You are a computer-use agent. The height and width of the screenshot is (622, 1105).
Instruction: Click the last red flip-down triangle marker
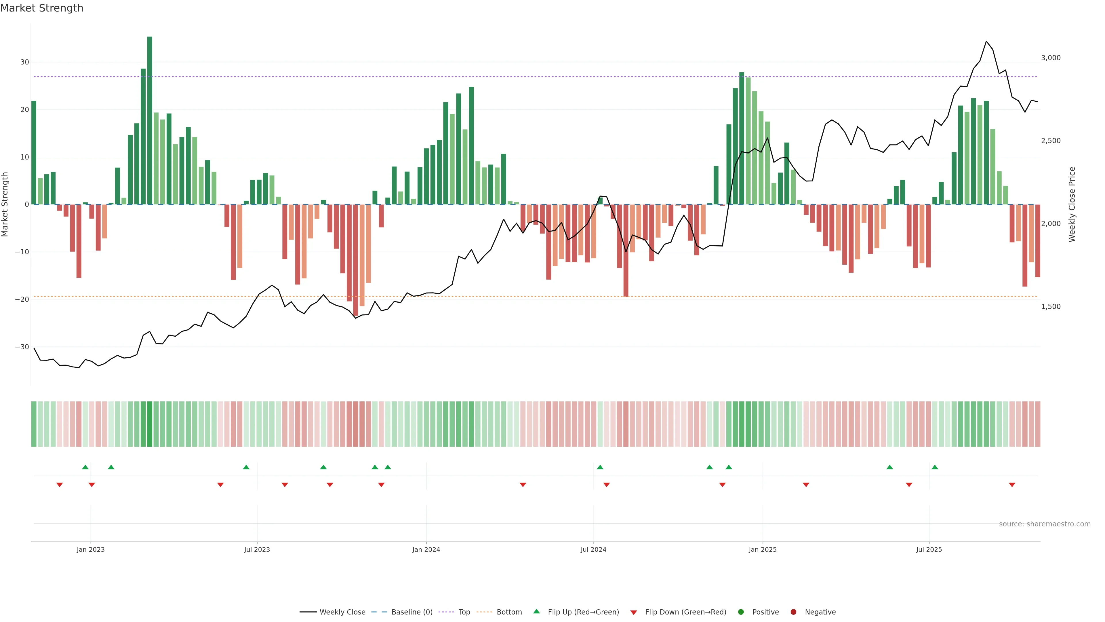point(1012,485)
